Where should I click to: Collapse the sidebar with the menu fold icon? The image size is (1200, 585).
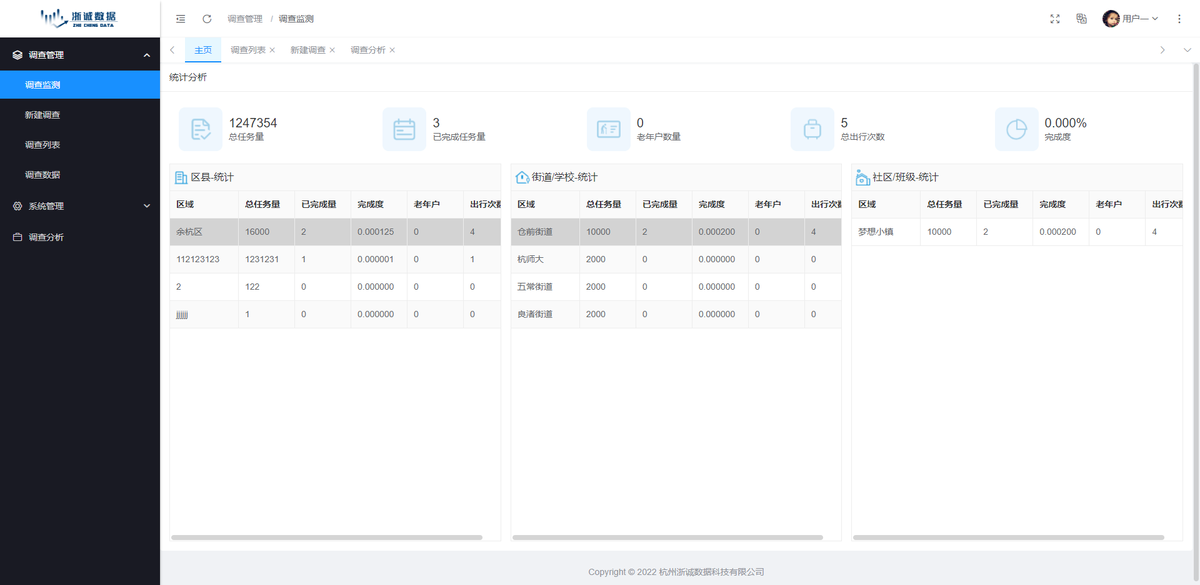tap(181, 19)
